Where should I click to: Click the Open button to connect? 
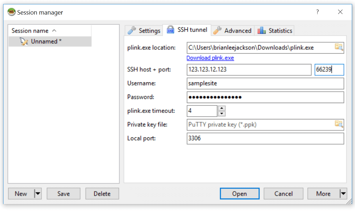(239, 194)
